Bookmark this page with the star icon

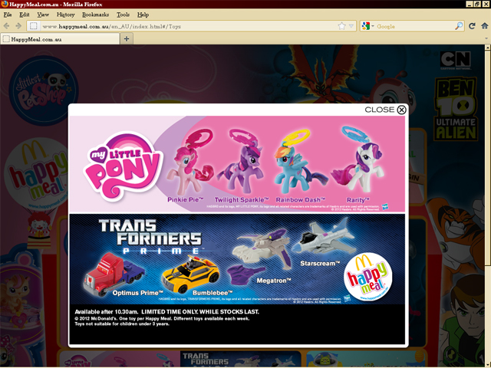tap(341, 26)
